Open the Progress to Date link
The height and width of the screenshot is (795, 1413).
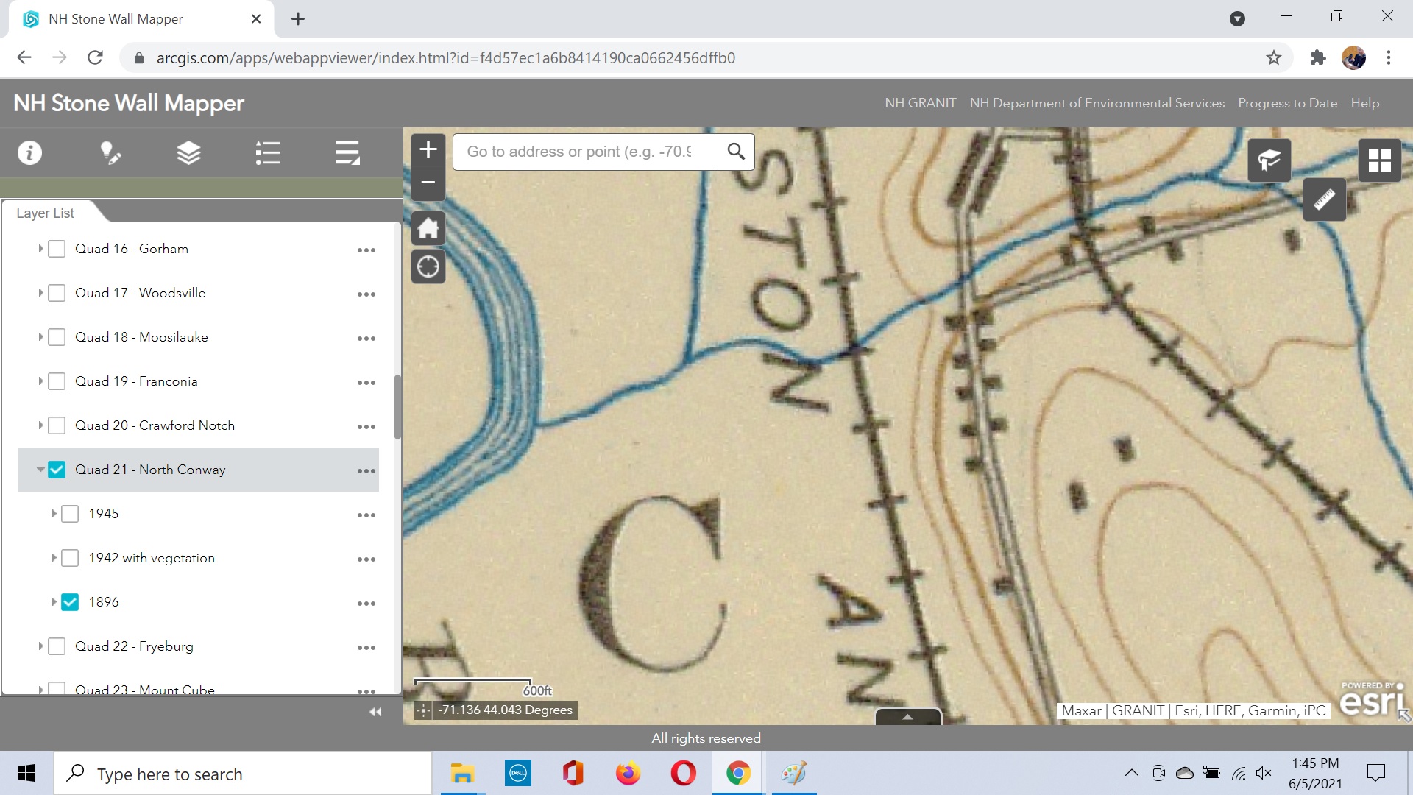(x=1287, y=103)
